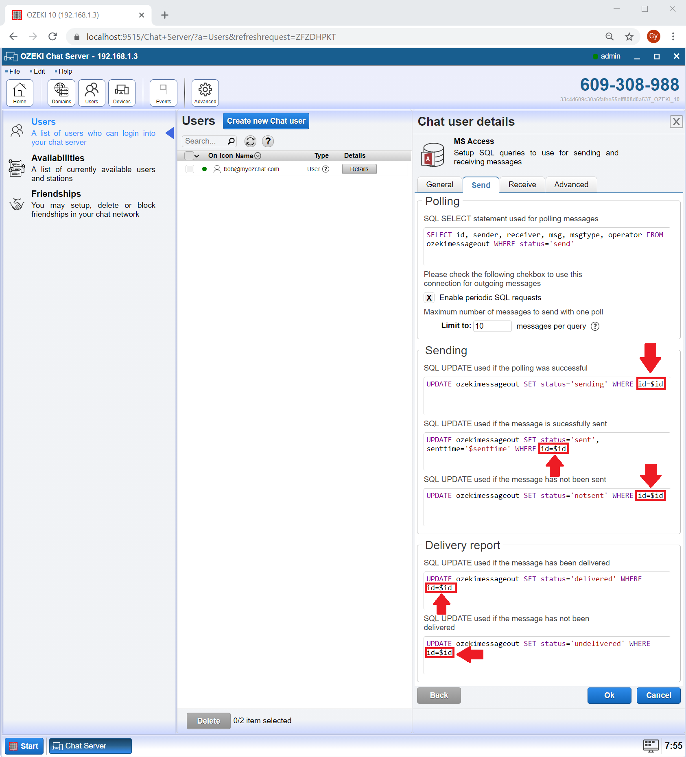Toggle the select-all checkbox in users header

click(190, 155)
